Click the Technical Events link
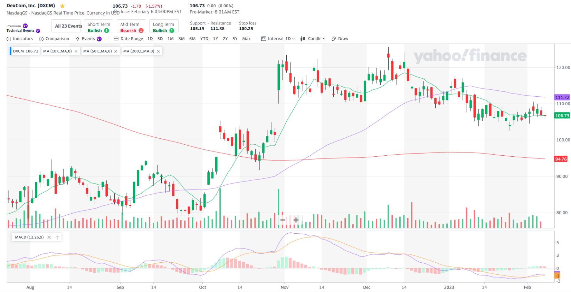 point(20,31)
